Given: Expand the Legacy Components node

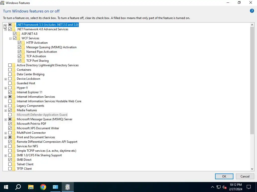Looking at the screenshot, I should click(x=6, y=106).
